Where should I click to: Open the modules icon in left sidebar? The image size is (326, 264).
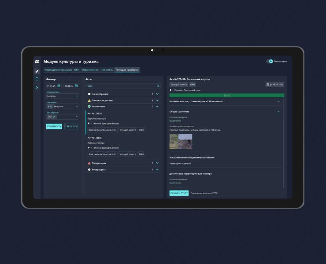[37, 71]
